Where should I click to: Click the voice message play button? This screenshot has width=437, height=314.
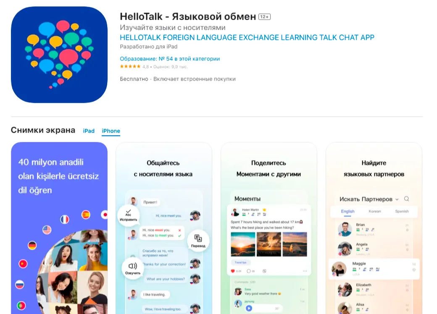pyautogui.click(x=249, y=308)
